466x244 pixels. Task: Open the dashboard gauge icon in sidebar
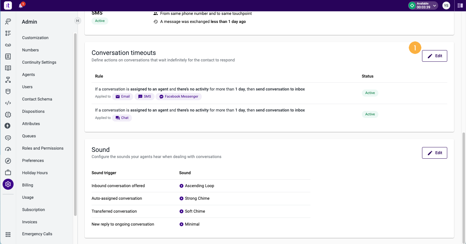pyautogui.click(x=8, y=149)
